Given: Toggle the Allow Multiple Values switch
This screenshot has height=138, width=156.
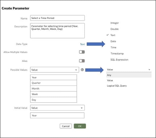Looking at the screenshot, I should (82, 52).
